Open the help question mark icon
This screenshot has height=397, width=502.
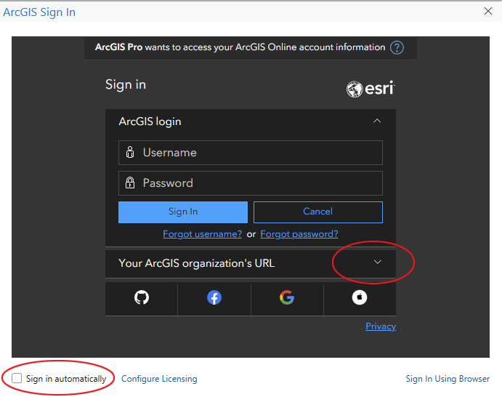pos(397,48)
